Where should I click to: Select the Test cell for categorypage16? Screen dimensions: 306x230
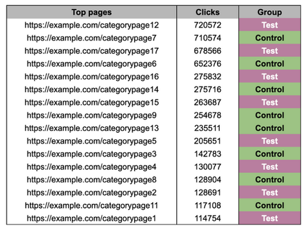click(x=270, y=77)
